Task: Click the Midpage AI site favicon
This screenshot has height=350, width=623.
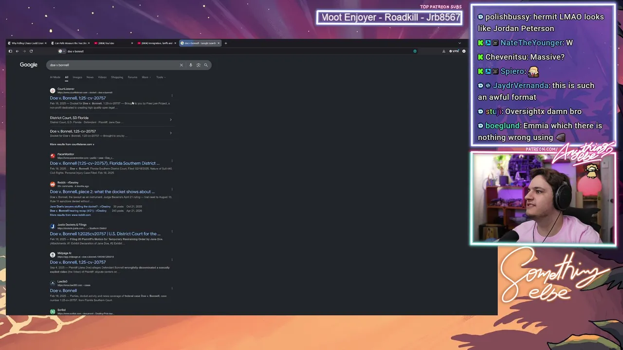Action: click(x=53, y=255)
